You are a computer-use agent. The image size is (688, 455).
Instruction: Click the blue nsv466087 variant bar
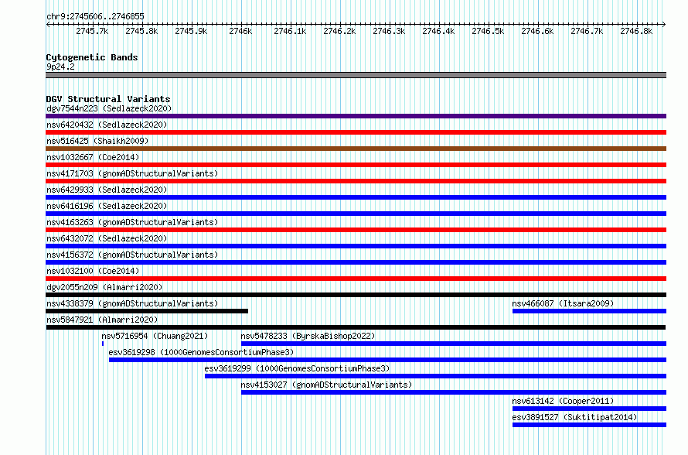click(x=589, y=311)
